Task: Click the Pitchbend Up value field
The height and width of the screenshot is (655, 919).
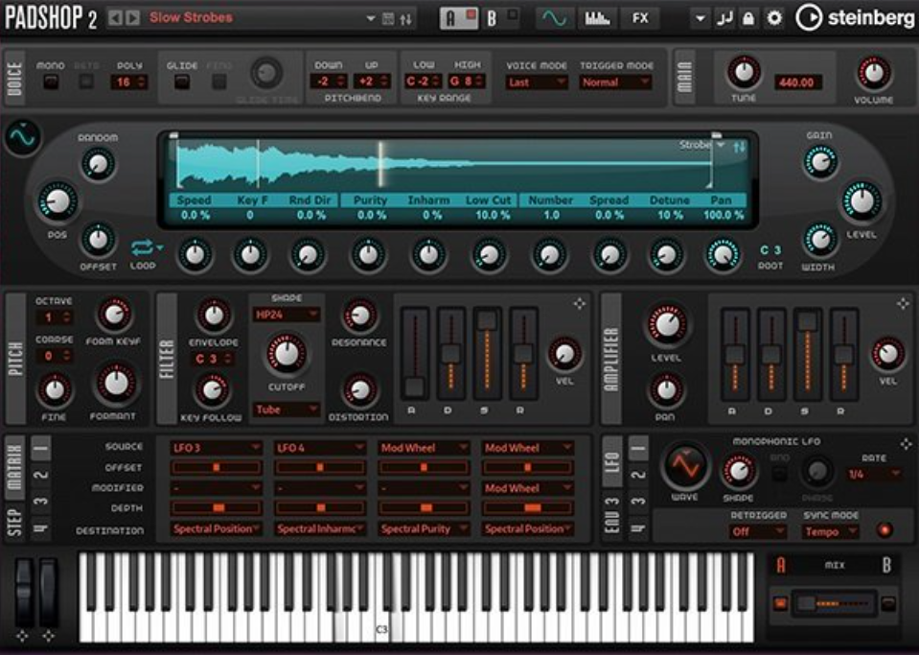Action: (x=372, y=82)
